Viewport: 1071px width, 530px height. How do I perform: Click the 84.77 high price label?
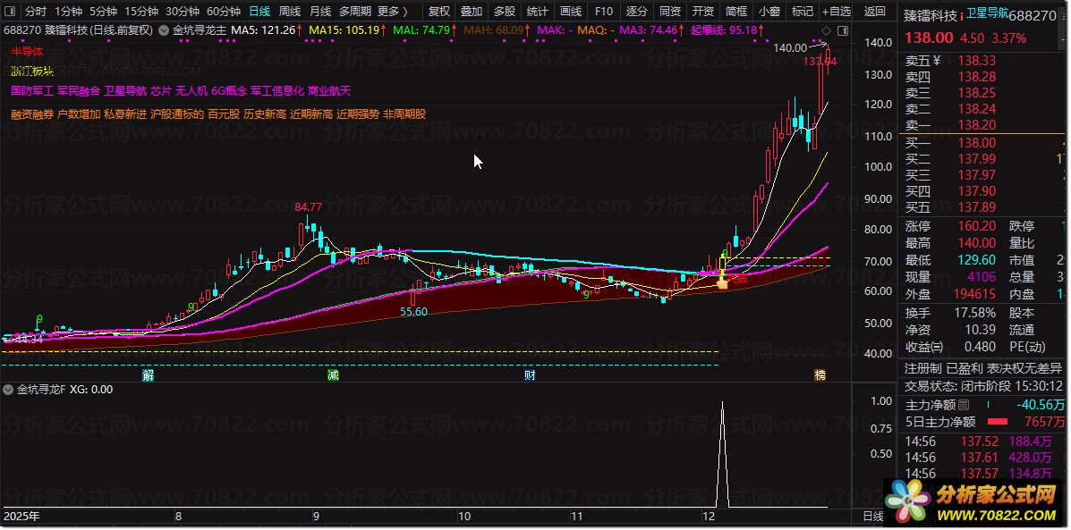click(309, 206)
